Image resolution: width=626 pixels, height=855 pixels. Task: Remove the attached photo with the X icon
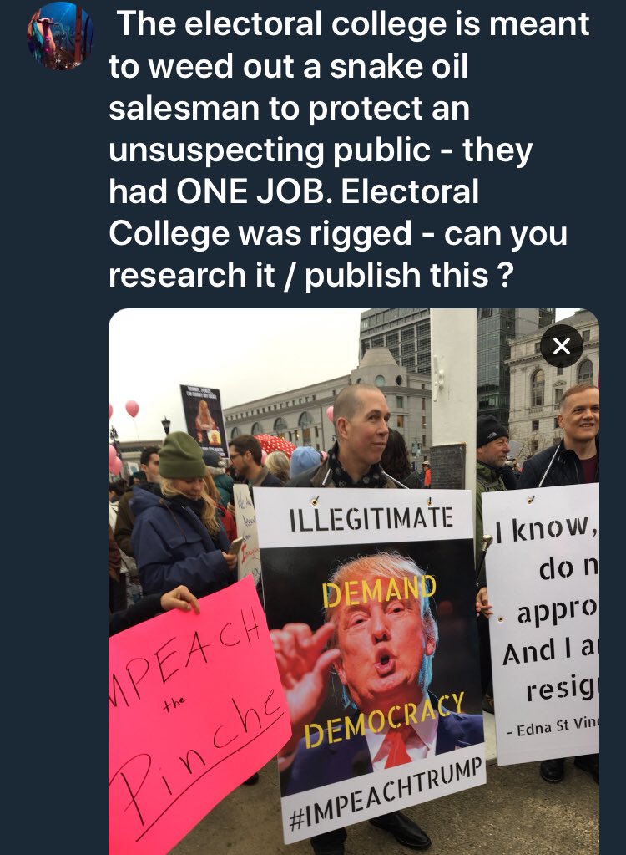pos(562,346)
